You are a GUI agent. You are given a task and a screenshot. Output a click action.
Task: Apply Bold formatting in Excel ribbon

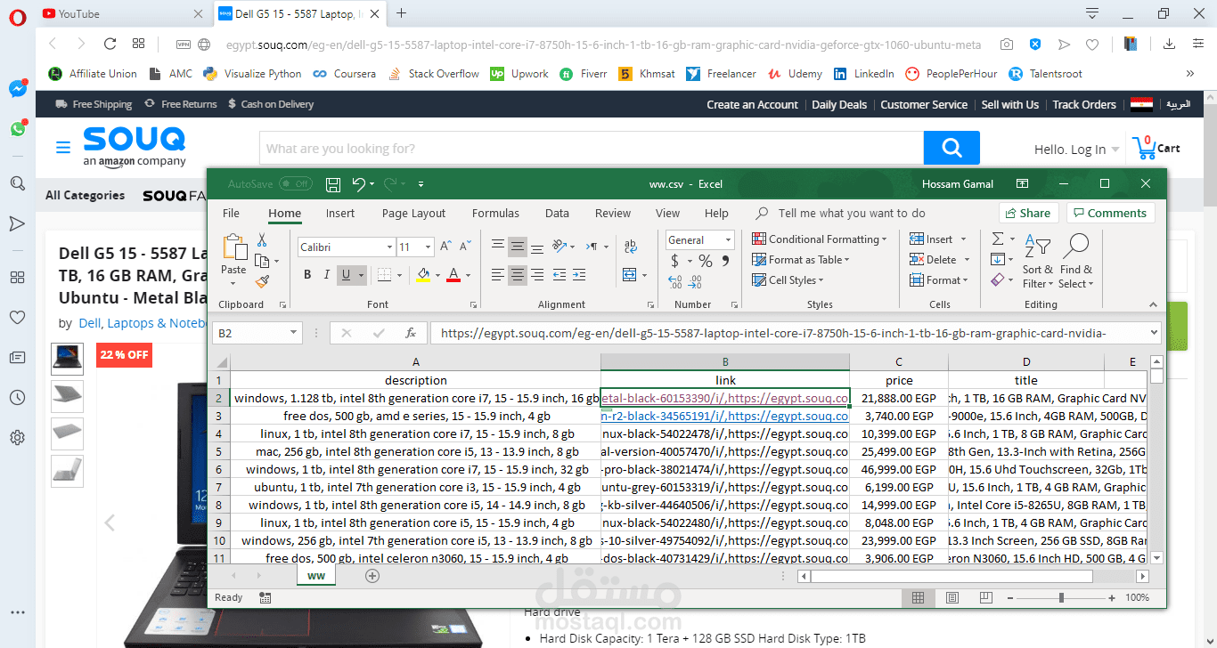[307, 275]
